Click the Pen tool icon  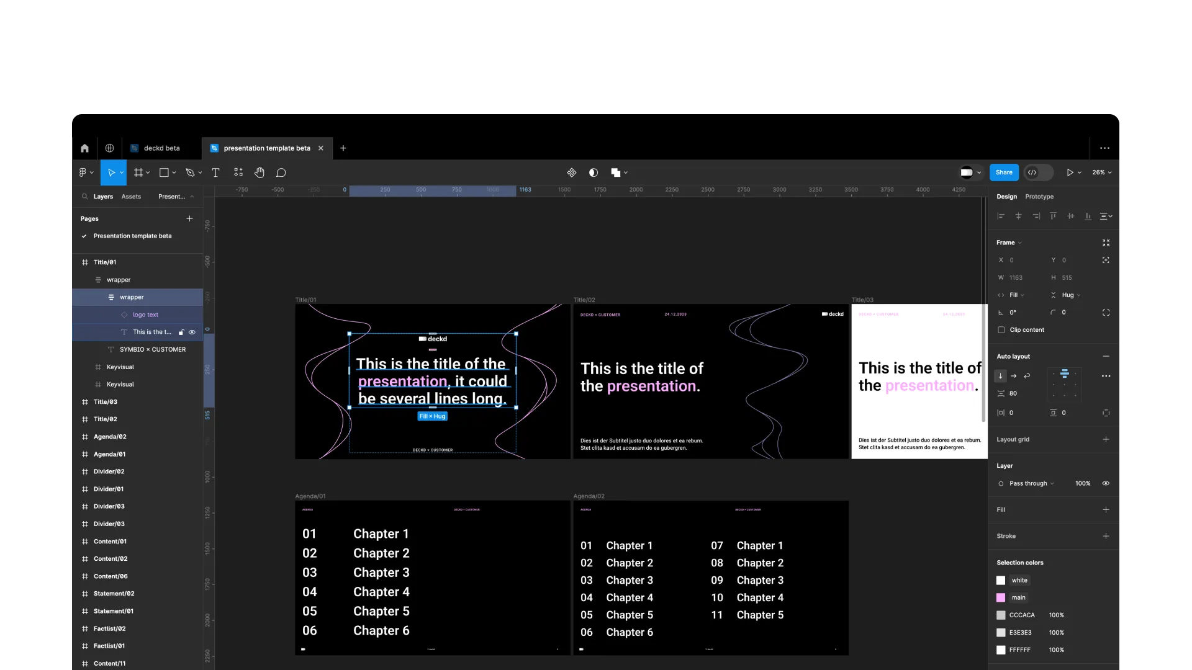click(x=190, y=173)
